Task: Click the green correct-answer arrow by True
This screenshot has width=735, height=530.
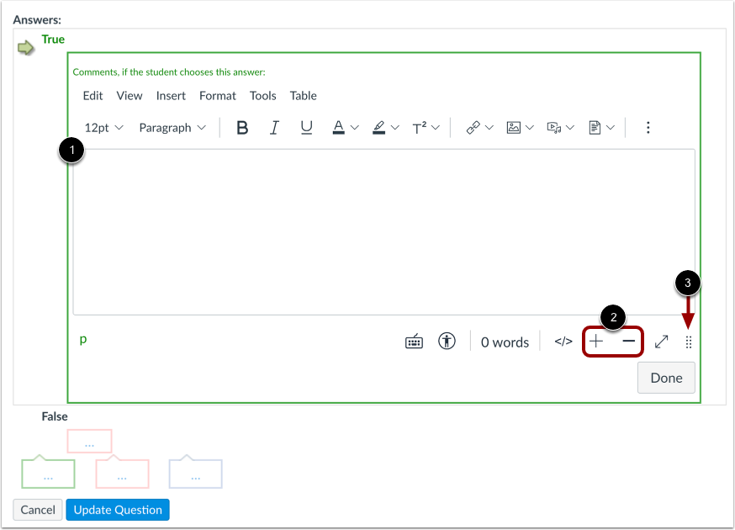Action: click(x=26, y=47)
